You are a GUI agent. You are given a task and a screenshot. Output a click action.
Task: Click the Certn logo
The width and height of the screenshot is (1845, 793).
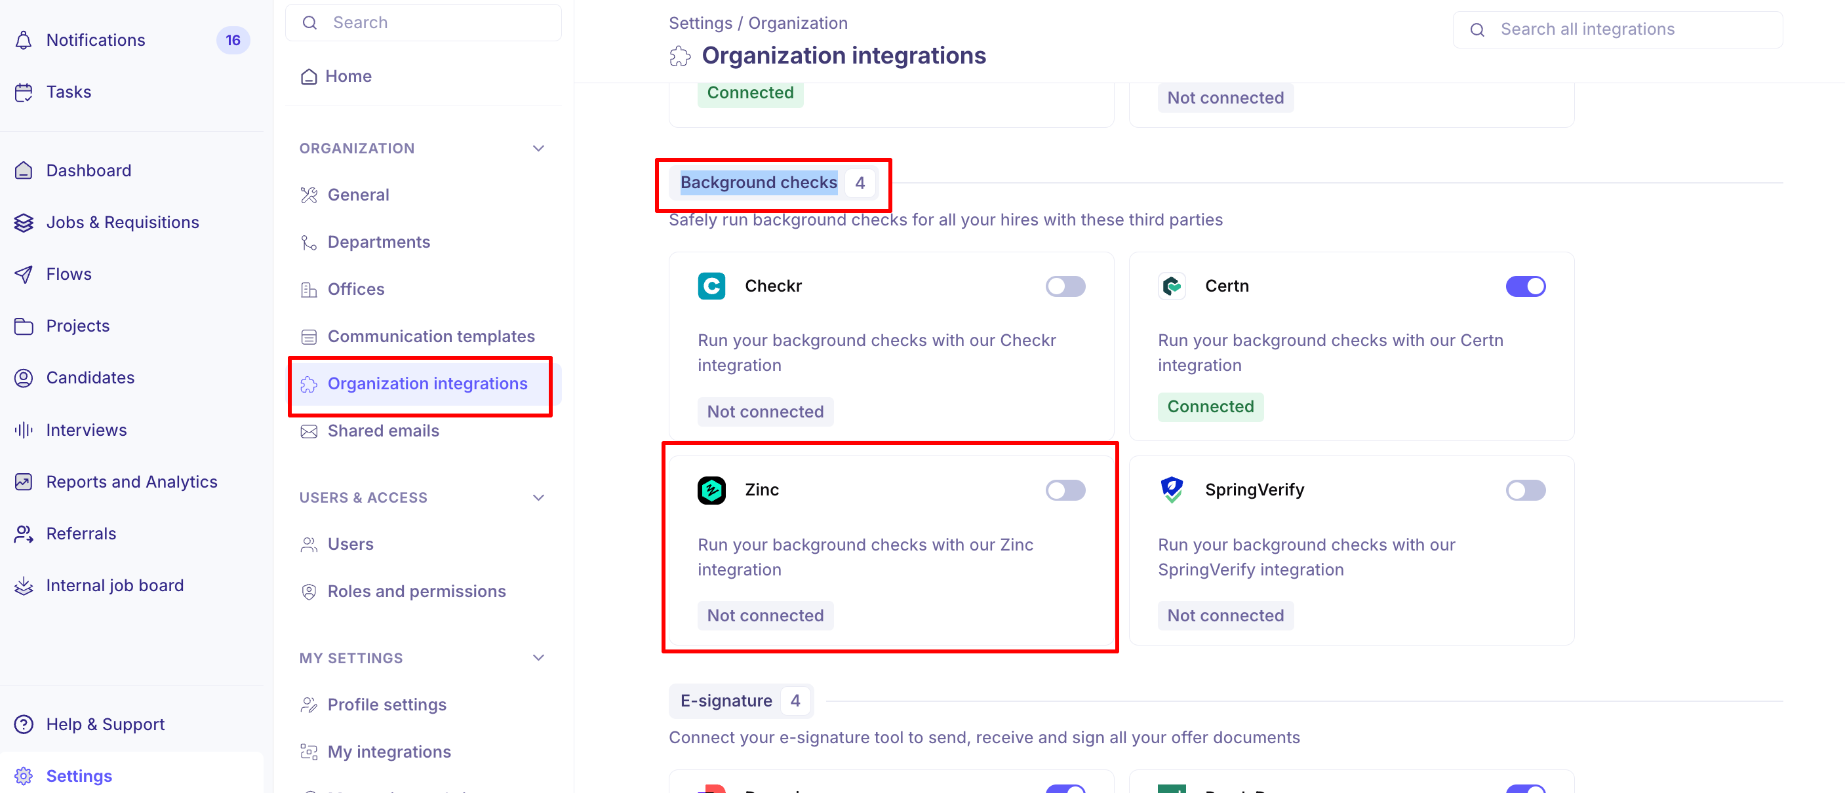1172,286
